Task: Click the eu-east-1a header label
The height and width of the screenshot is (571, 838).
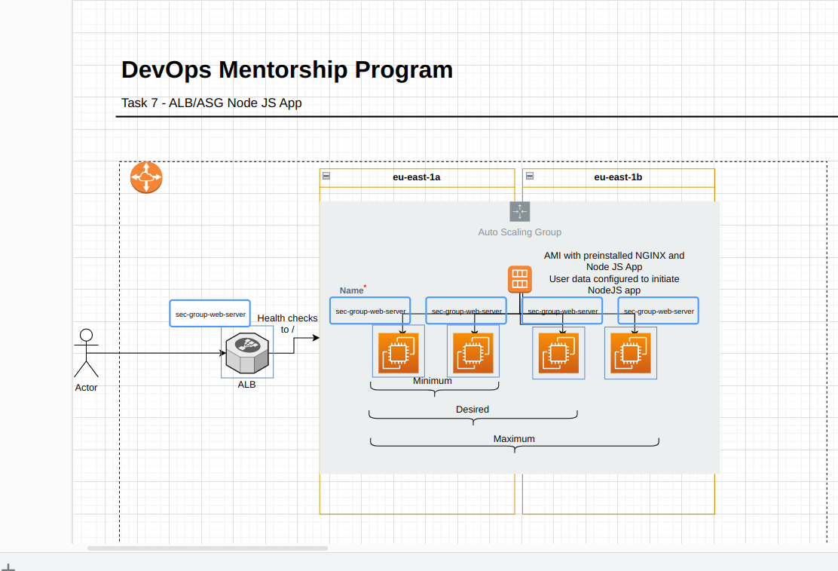Action: [x=416, y=177]
